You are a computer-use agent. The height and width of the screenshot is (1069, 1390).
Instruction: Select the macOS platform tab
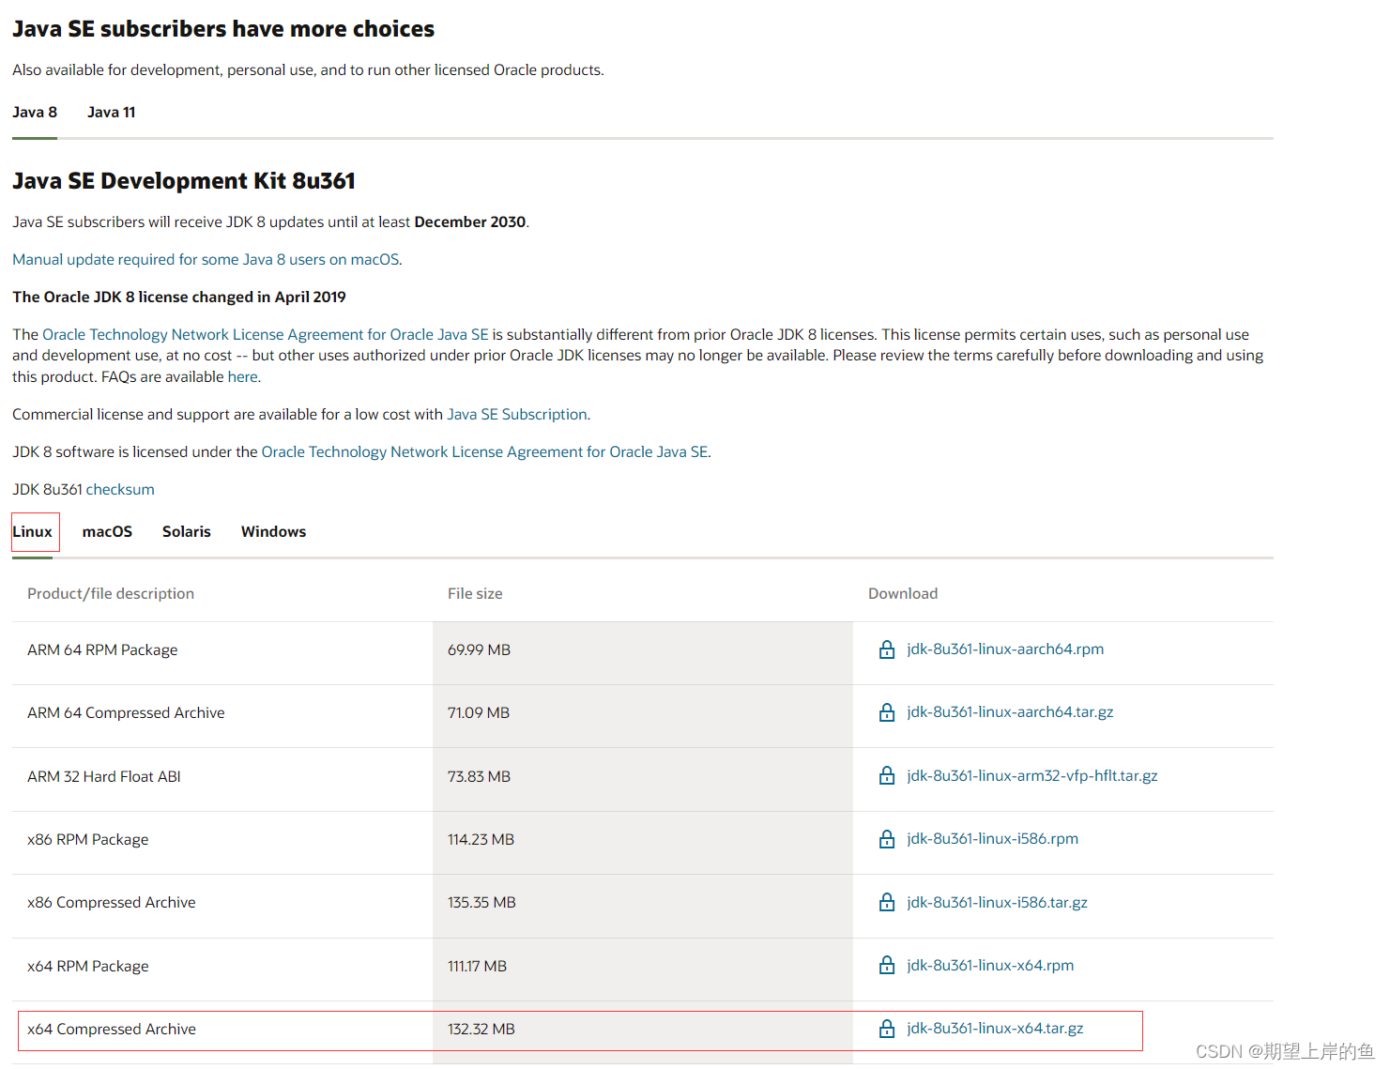click(107, 531)
